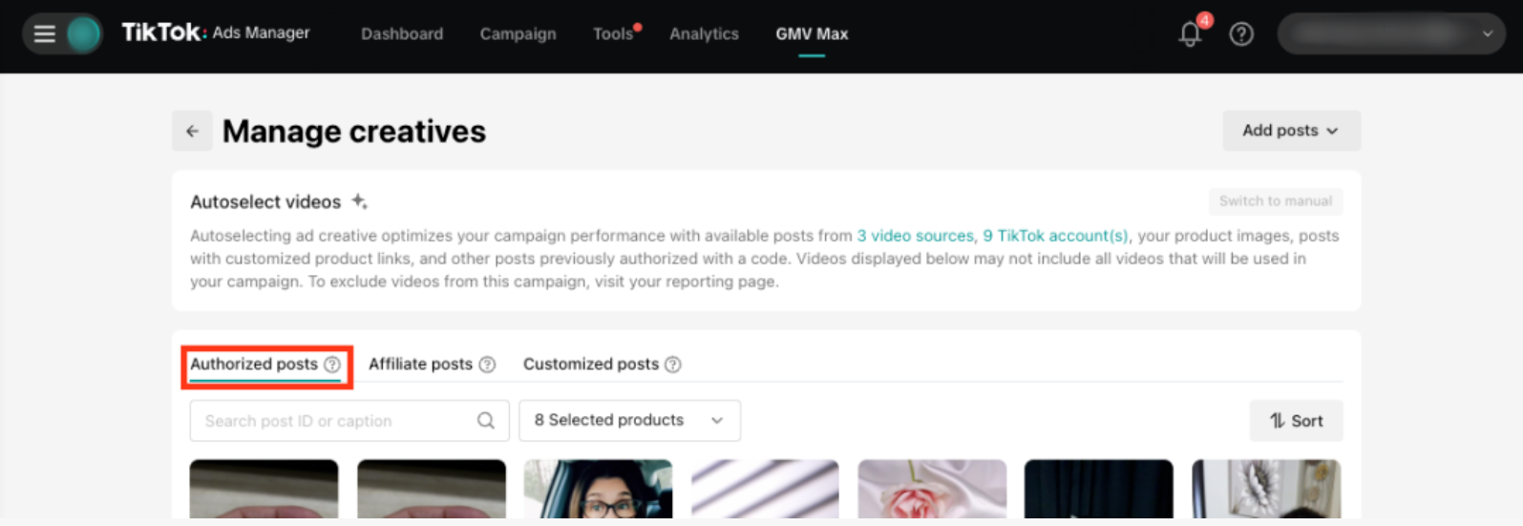Expand the Add posts dropdown
This screenshot has width=1523, height=526.
click(x=1291, y=131)
